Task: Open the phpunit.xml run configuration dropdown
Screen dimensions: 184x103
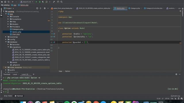Action: 27,2
